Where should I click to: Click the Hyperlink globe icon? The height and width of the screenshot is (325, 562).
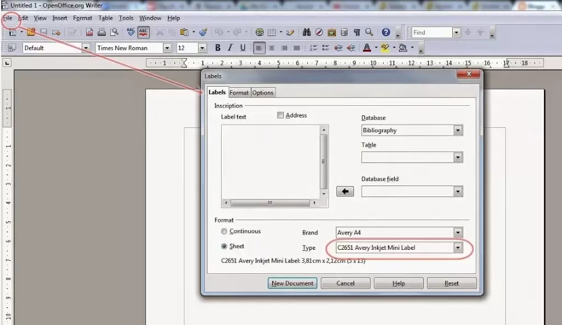(260, 32)
